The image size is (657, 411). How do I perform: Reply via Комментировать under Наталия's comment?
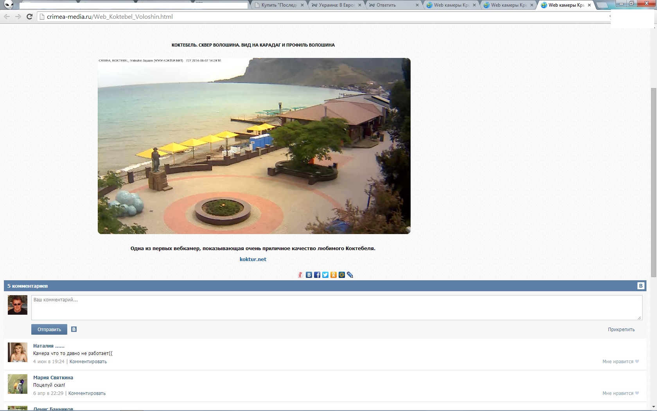tap(88, 361)
